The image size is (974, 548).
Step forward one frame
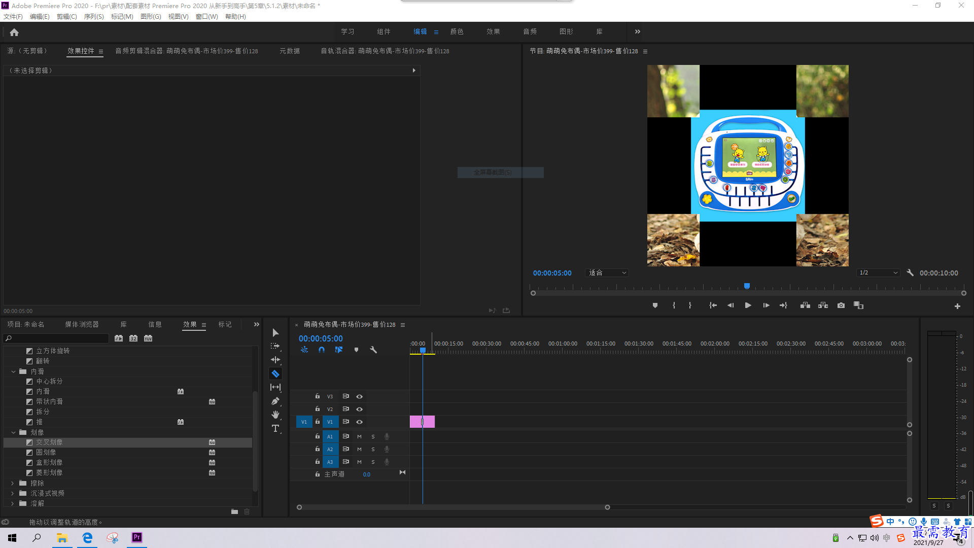click(x=766, y=305)
